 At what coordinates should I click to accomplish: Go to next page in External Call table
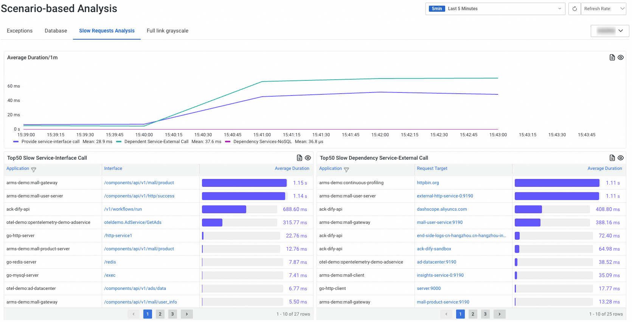(499, 314)
